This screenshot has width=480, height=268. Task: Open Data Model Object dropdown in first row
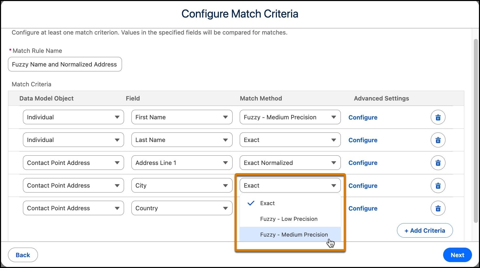tap(73, 117)
